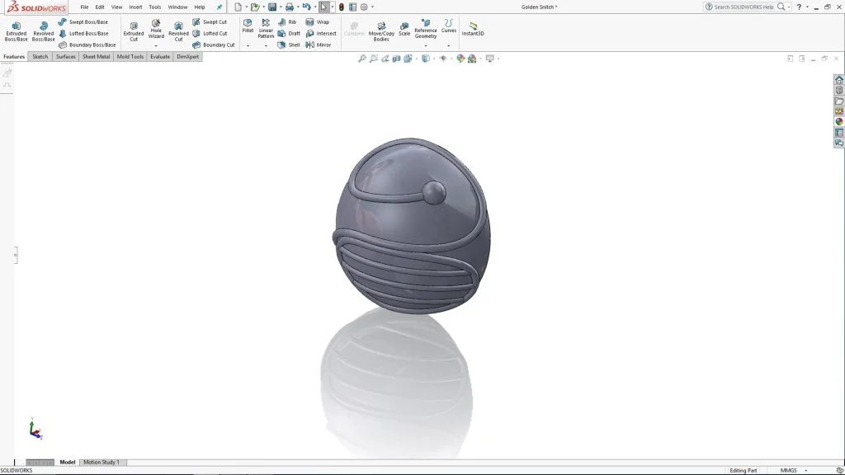
Task: Expand the Fillet dropdown arrow
Action: click(248, 46)
